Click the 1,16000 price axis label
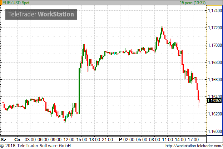 pyautogui.click(x=215, y=131)
